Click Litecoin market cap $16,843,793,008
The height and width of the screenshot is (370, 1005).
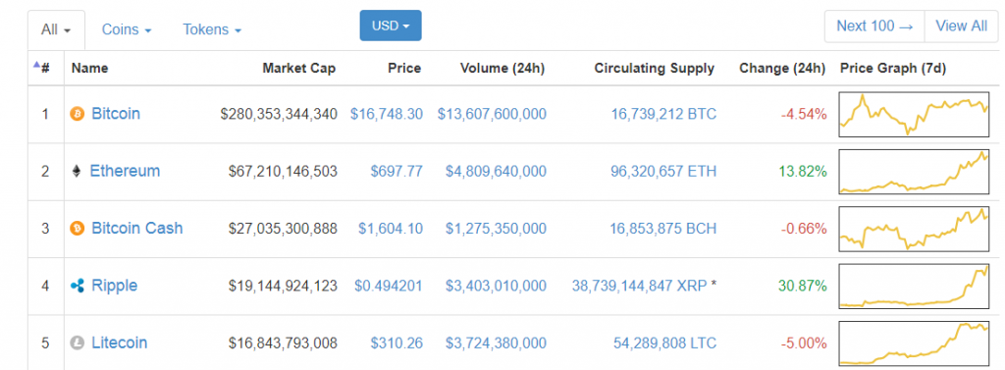click(283, 344)
